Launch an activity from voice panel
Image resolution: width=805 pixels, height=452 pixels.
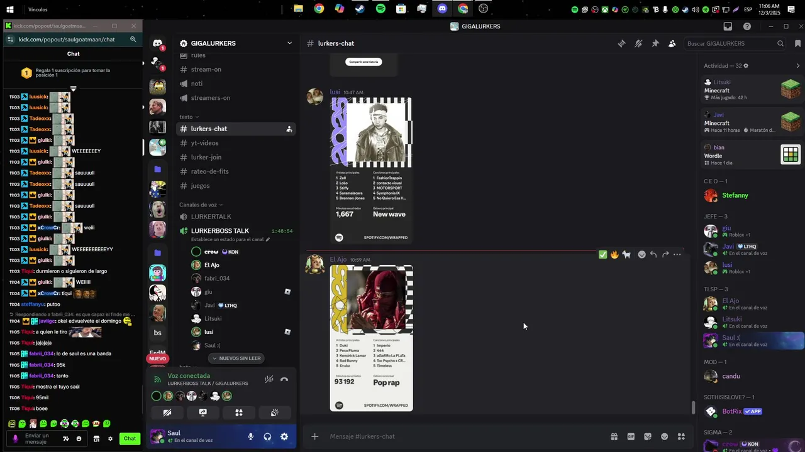239,412
